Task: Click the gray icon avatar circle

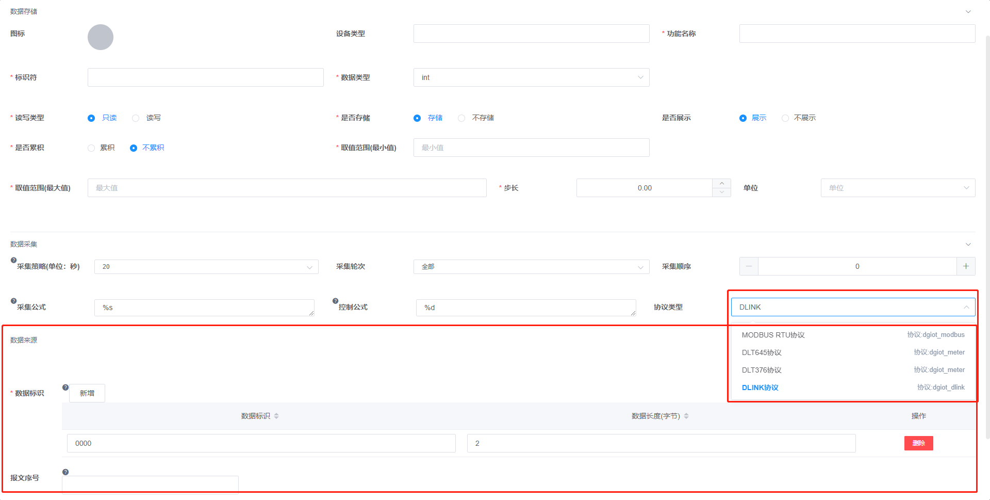Action: (101, 37)
